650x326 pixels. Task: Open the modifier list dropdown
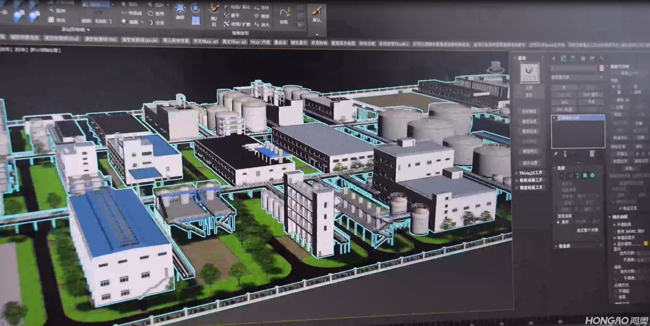pos(577,77)
